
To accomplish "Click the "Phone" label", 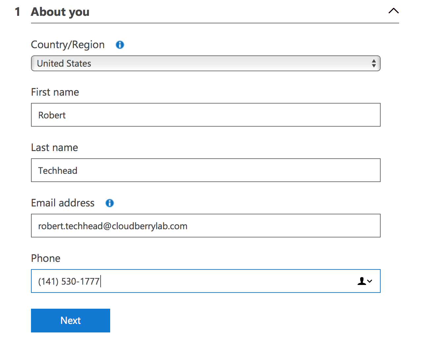I will click(46, 258).
